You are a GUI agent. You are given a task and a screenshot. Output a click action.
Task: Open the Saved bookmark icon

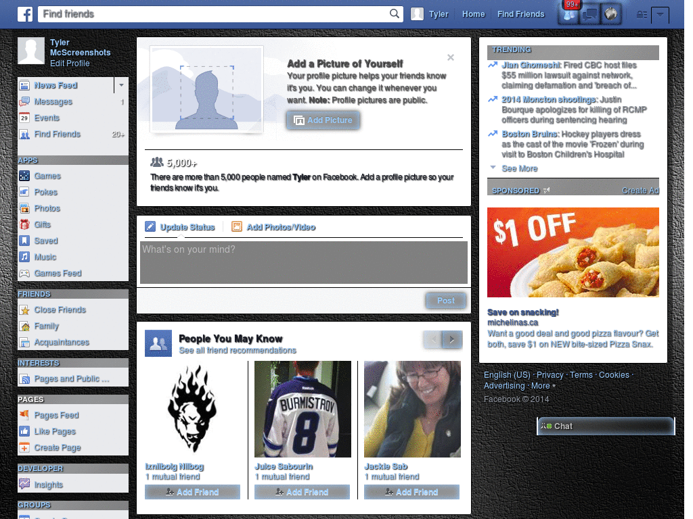tap(24, 241)
